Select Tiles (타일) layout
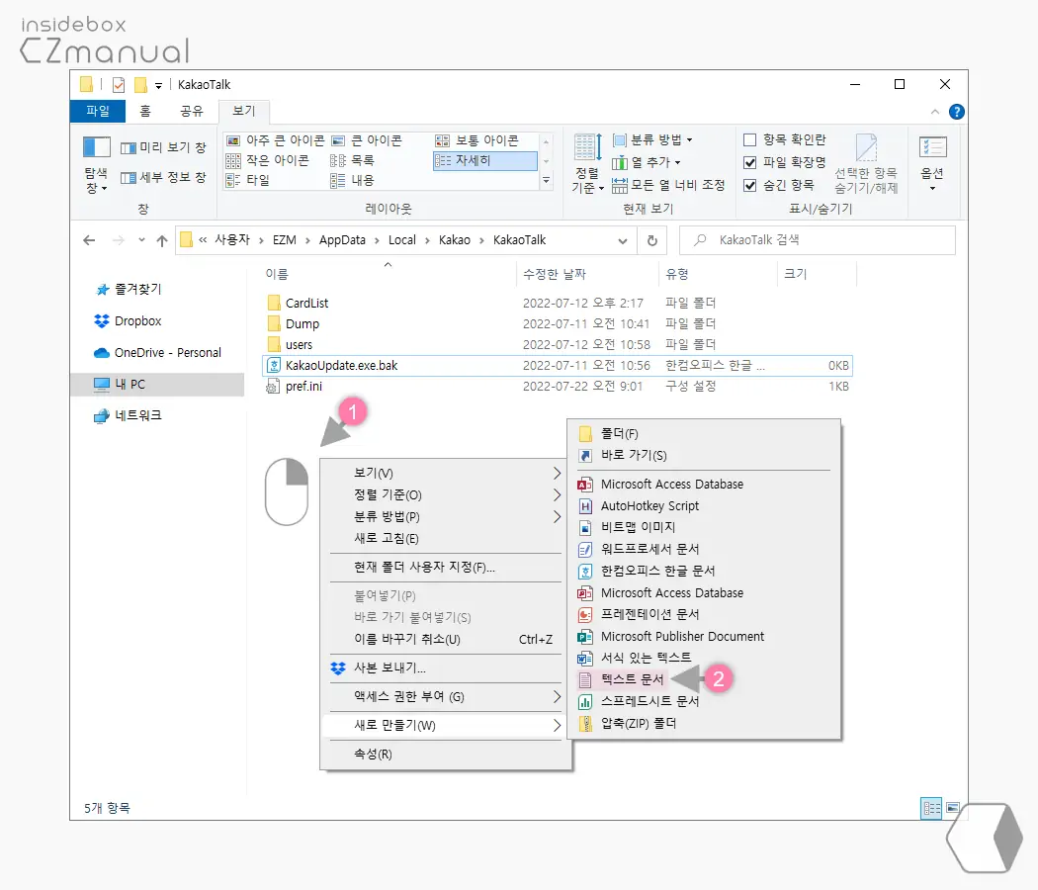The height and width of the screenshot is (890, 1038). pyautogui.click(x=247, y=180)
